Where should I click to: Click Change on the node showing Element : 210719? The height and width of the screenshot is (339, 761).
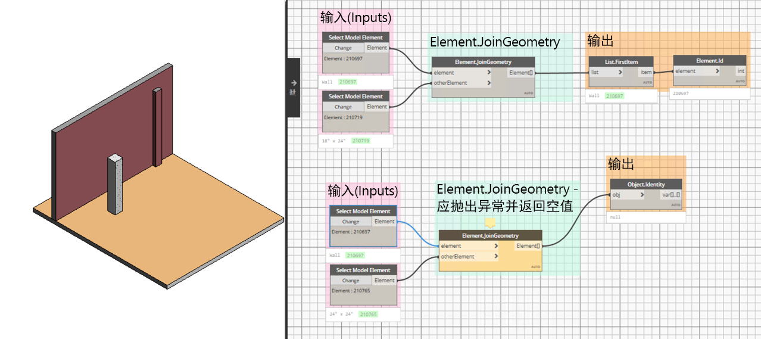pyautogui.click(x=343, y=107)
